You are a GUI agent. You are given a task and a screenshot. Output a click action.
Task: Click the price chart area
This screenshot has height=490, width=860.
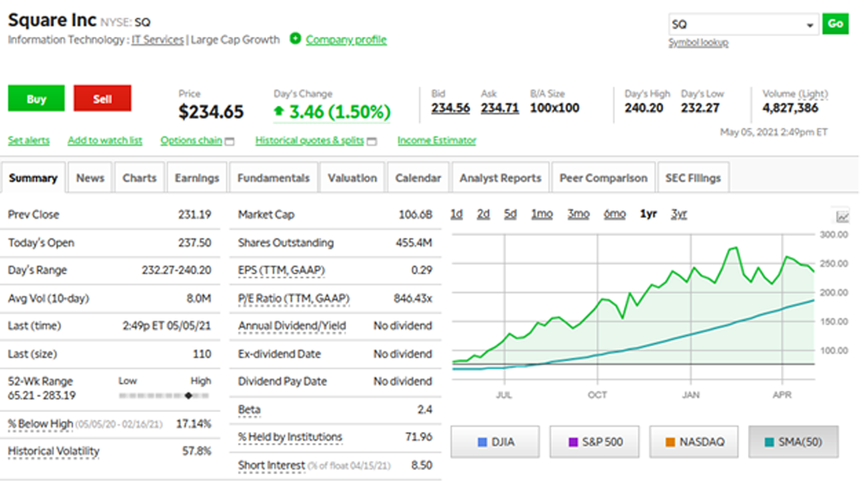[x=633, y=308]
